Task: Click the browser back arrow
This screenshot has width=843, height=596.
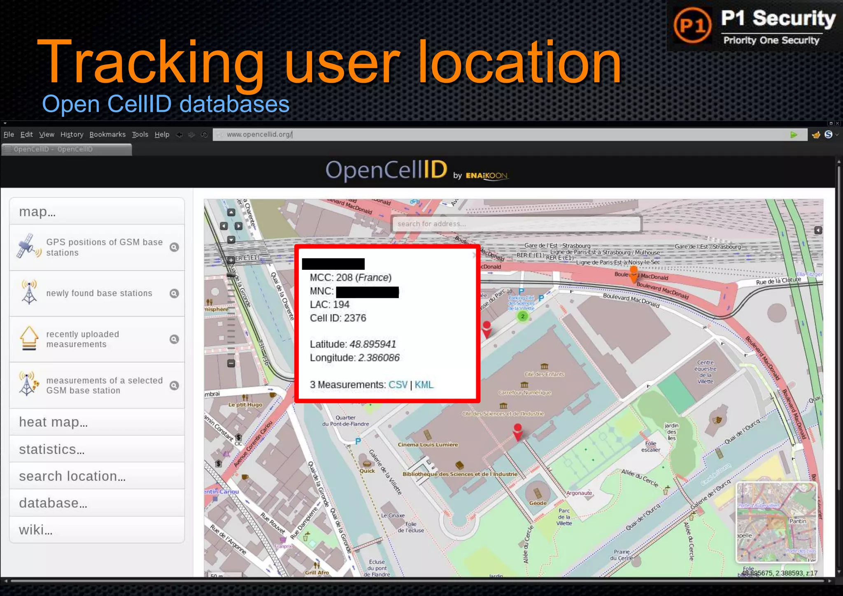Action: tap(179, 135)
